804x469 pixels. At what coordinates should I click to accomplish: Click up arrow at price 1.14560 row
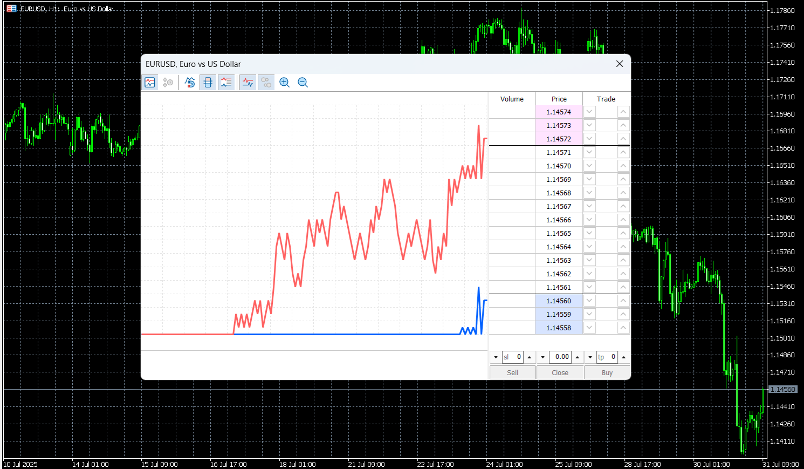point(623,301)
